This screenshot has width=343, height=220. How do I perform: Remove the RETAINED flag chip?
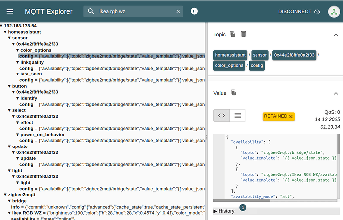click(x=291, y=116)
